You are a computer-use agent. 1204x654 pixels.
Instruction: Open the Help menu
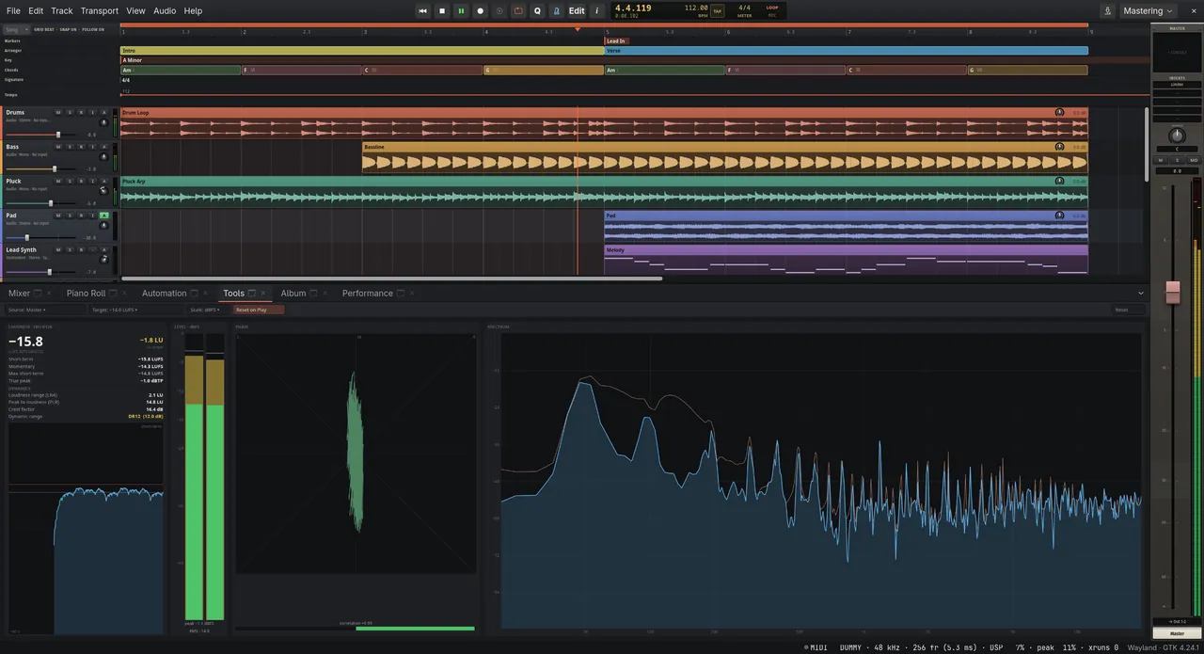193,11
